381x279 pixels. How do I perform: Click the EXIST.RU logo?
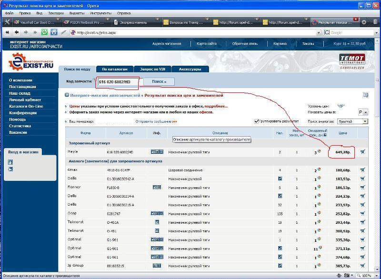31,62
